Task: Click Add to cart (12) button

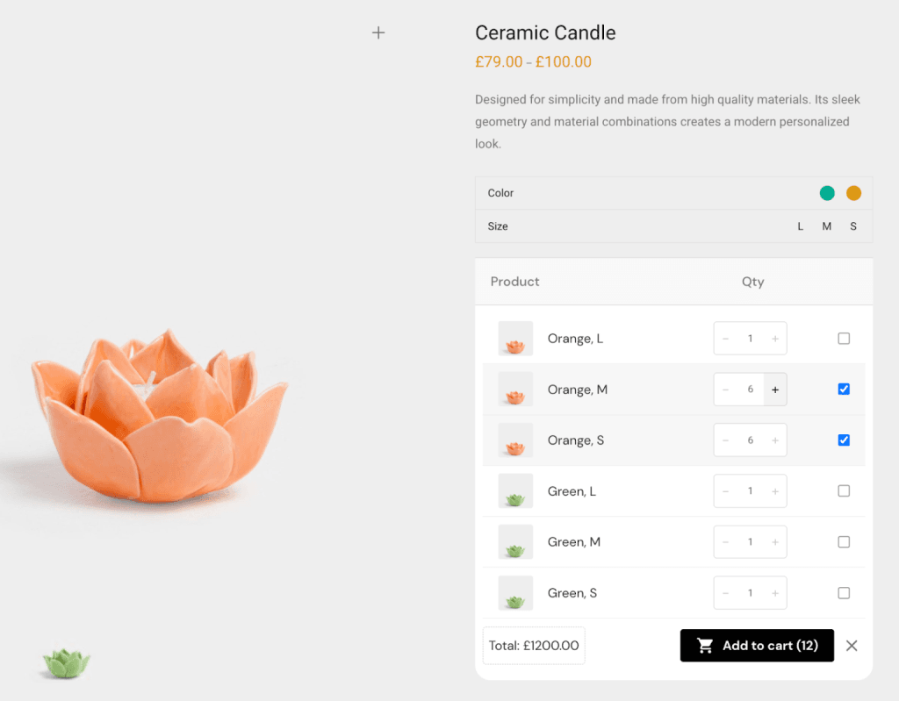Action: tap(757, 645)
